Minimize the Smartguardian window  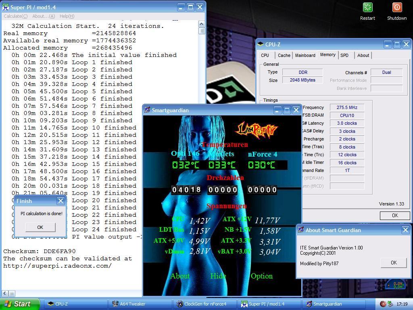(x=277, y=110)
